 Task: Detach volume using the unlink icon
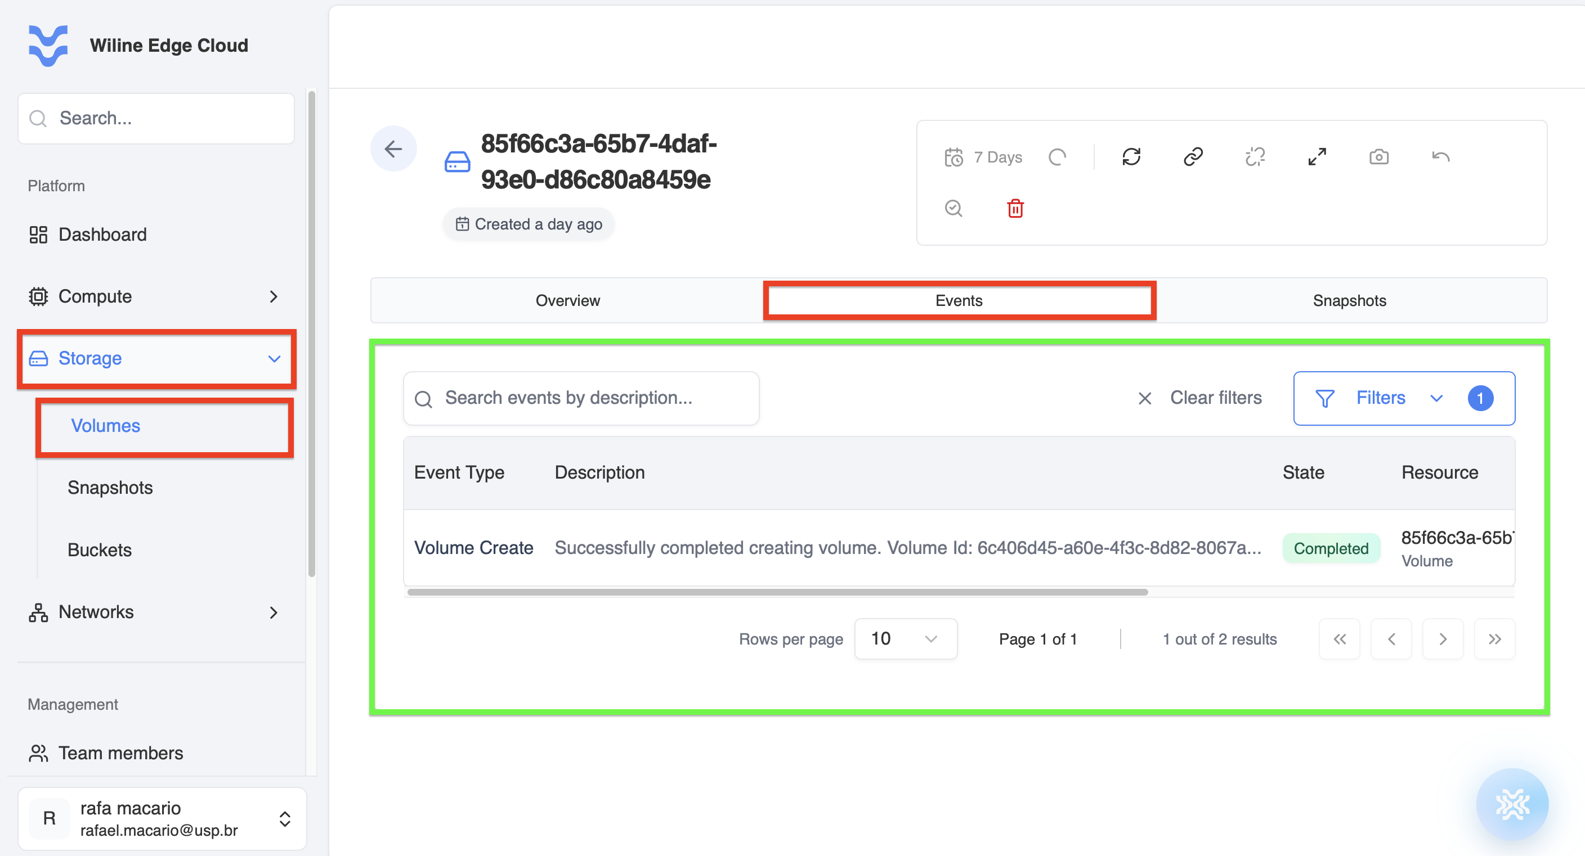(x=1255, y=157)
